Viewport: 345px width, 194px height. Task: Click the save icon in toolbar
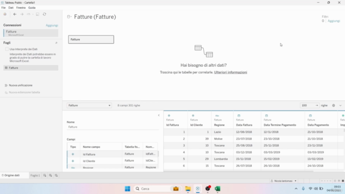click(38, 14)
